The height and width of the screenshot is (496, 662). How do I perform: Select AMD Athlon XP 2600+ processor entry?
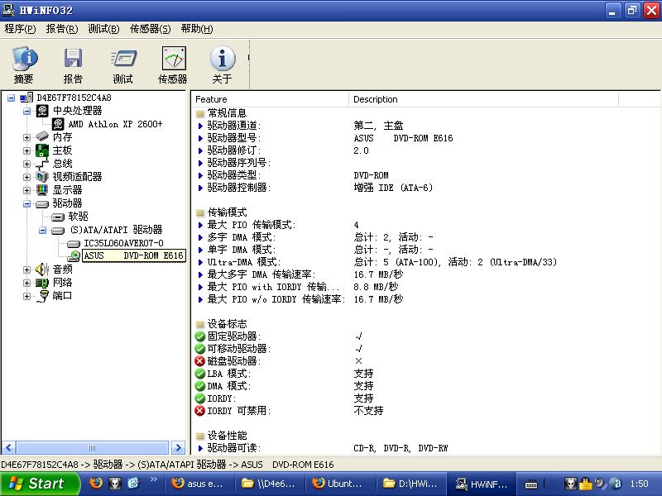pos(115,124)
